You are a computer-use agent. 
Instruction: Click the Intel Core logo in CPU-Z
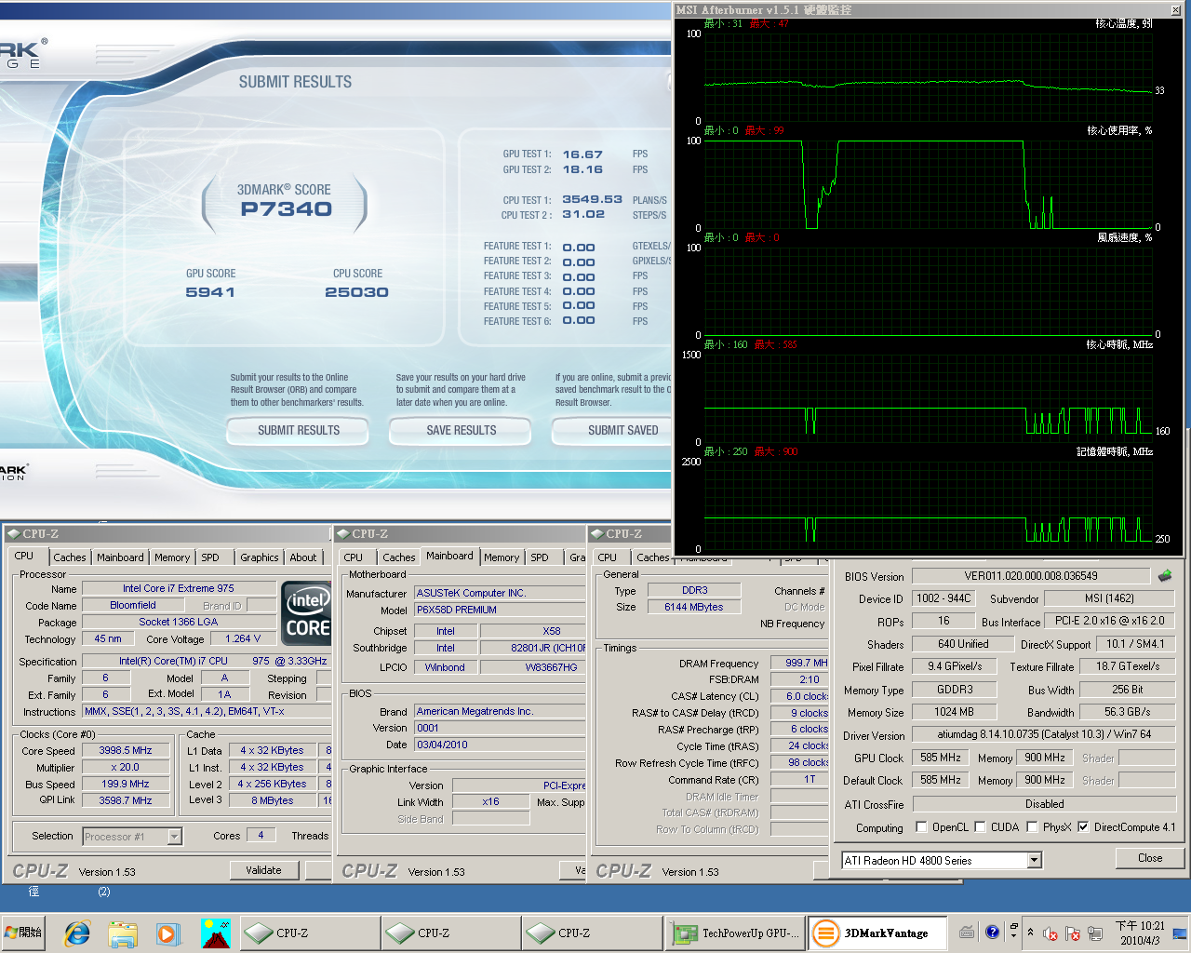307,613
